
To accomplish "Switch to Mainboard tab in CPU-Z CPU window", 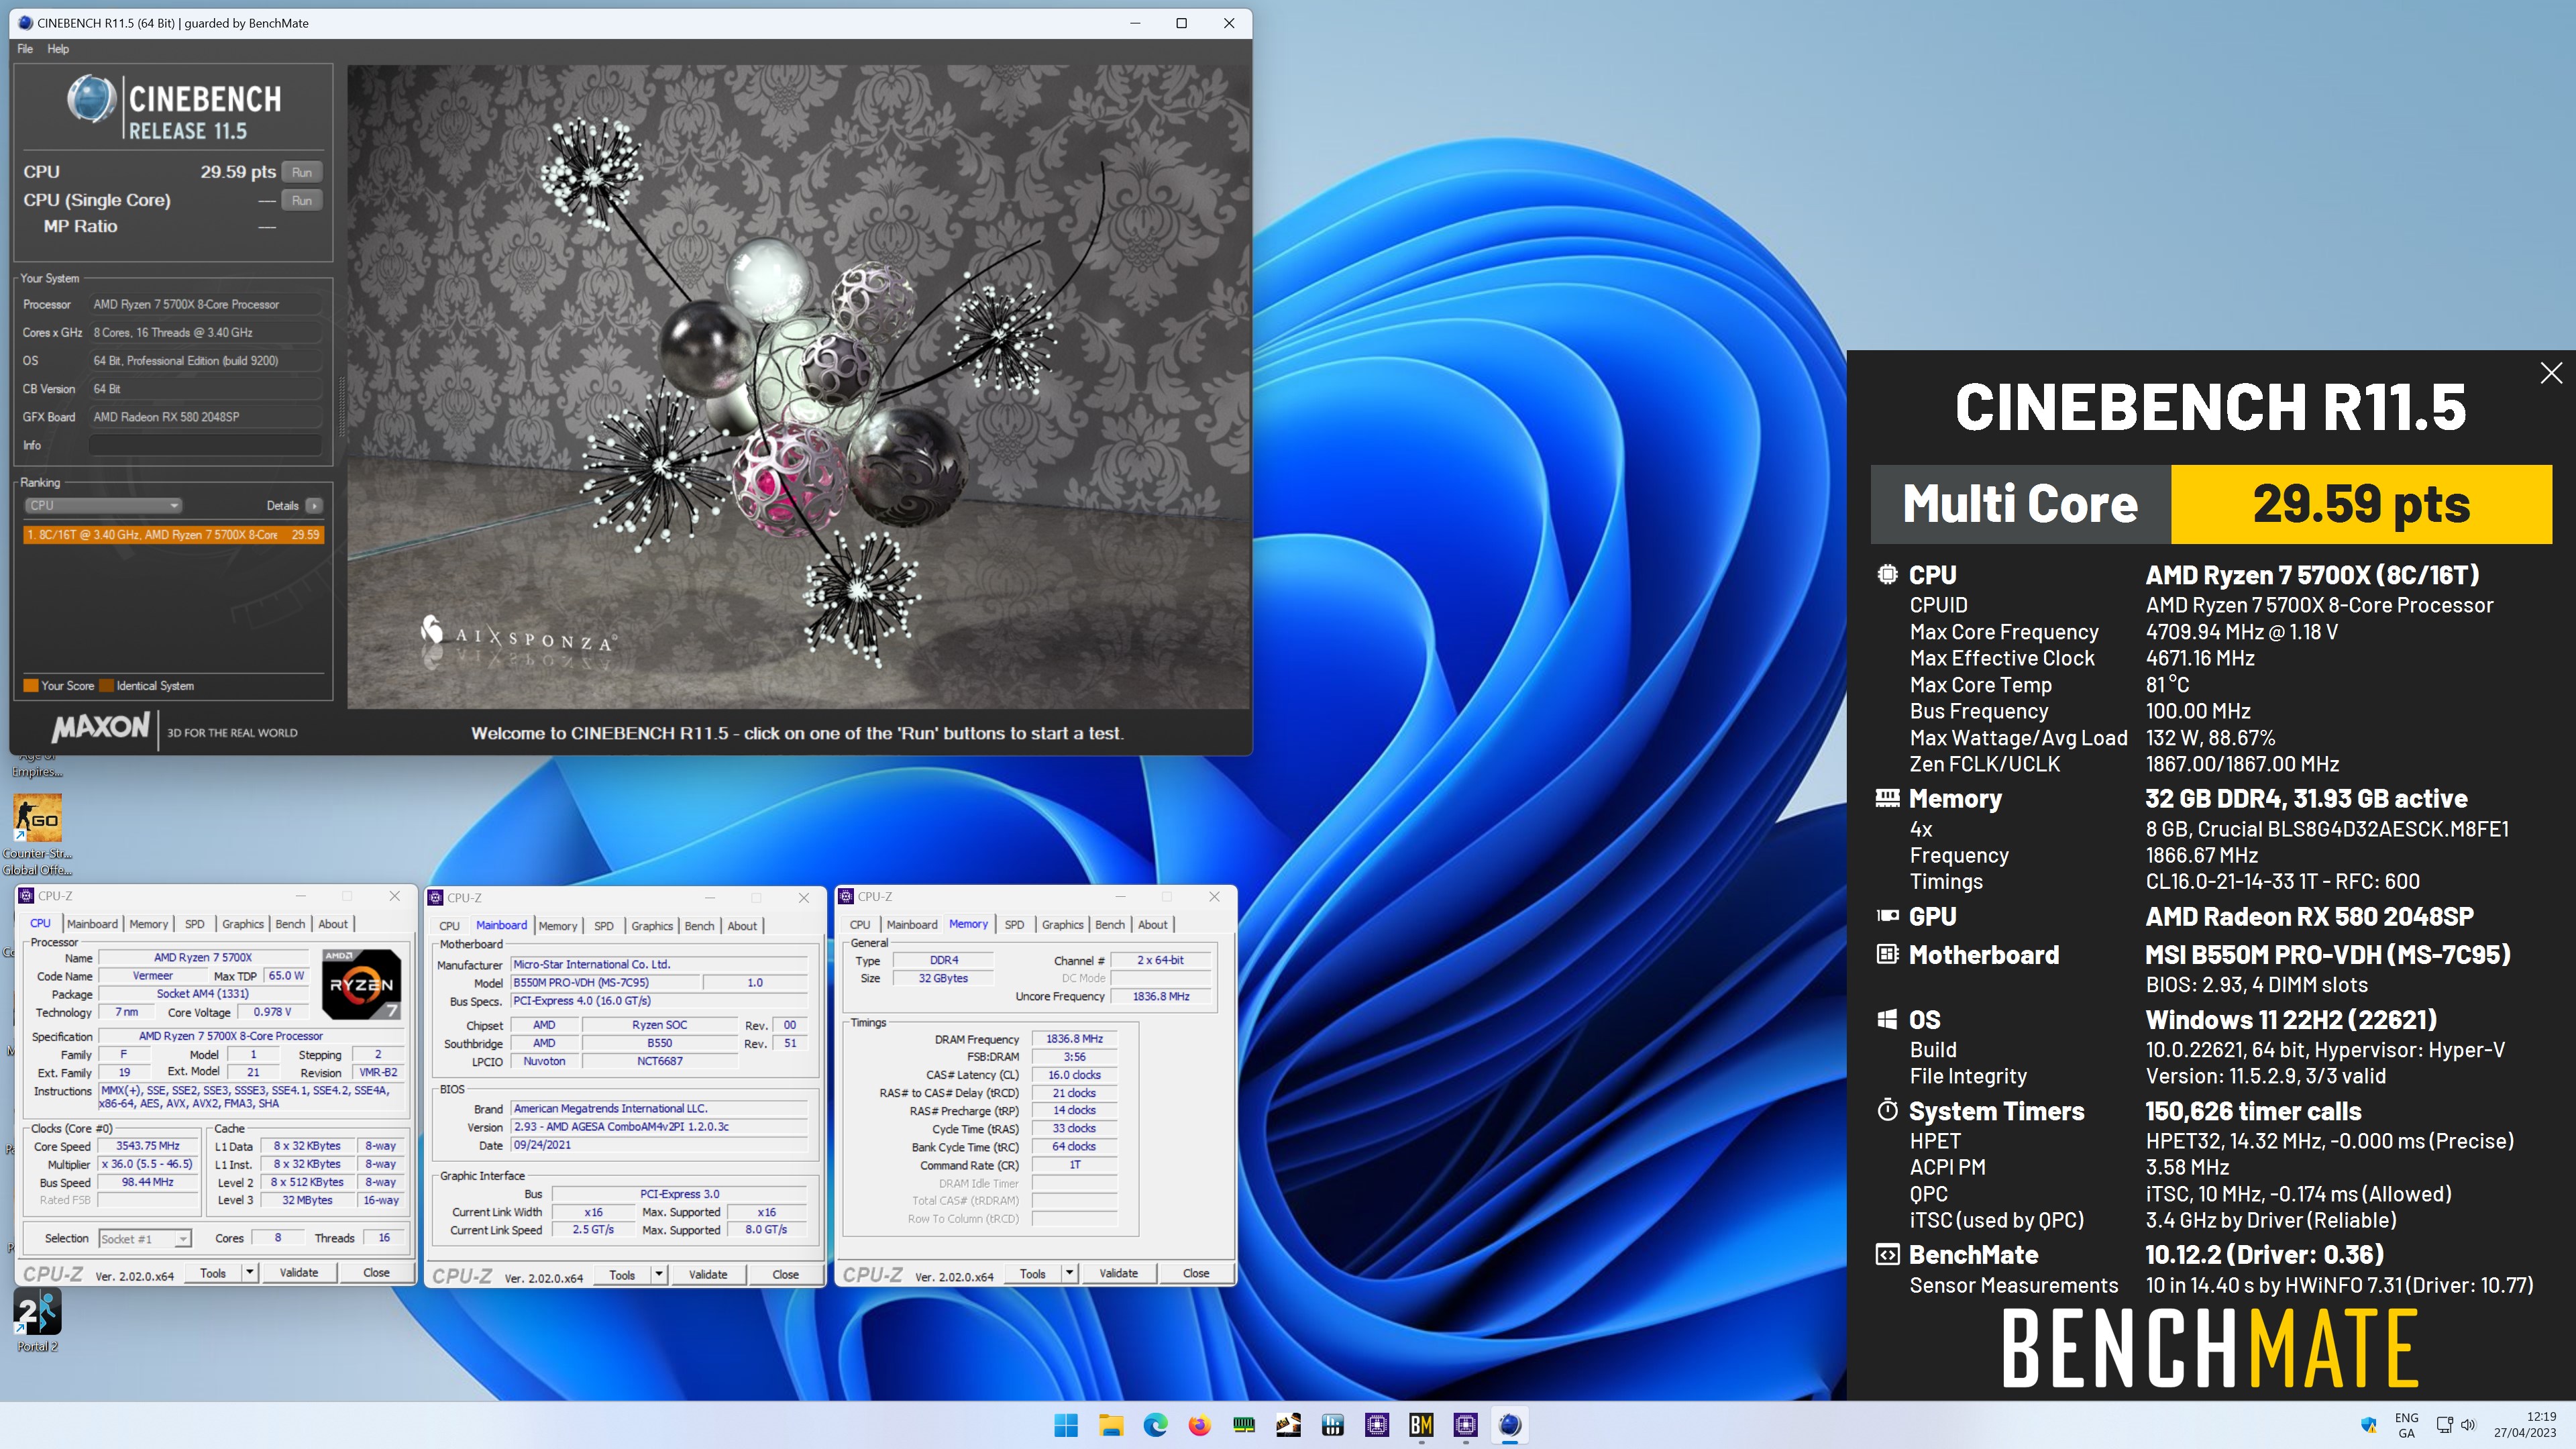I will click(92, 924).
